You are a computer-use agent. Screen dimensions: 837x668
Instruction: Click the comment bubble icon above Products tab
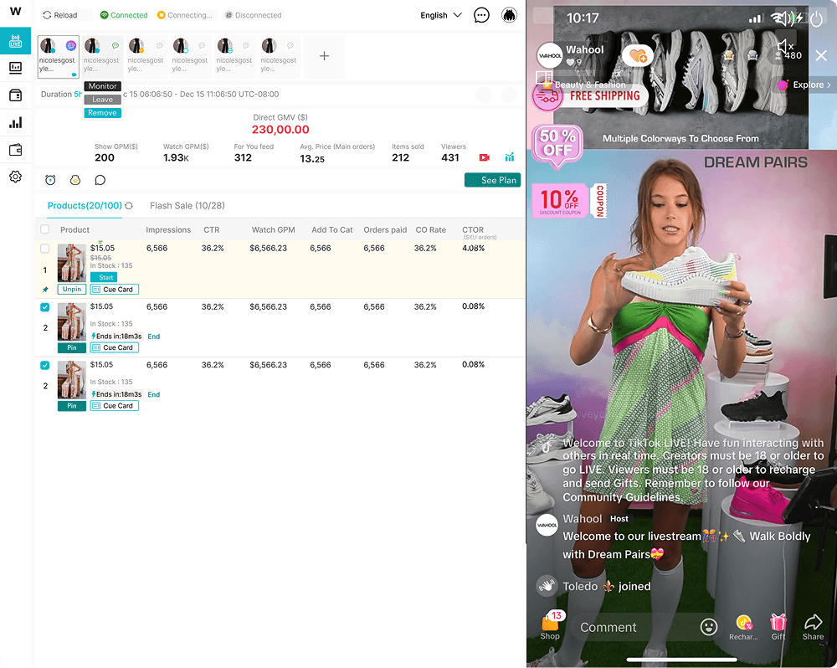100,180
